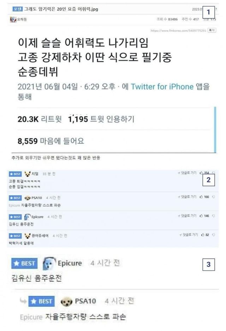Click 오해원's author avatar icon
226x331 pixels.
13,19
